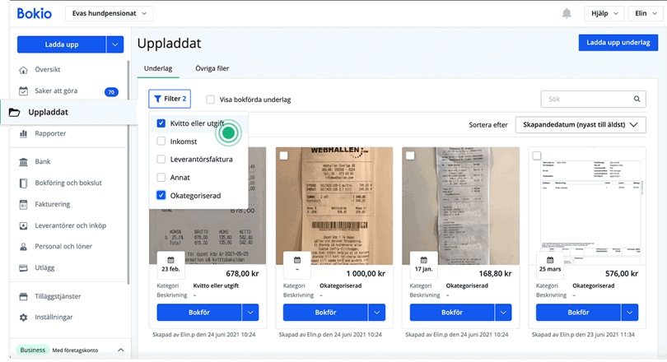Click the Ladda upp underlag button
This screenshot has height=362, width=667.
point(617,44)
